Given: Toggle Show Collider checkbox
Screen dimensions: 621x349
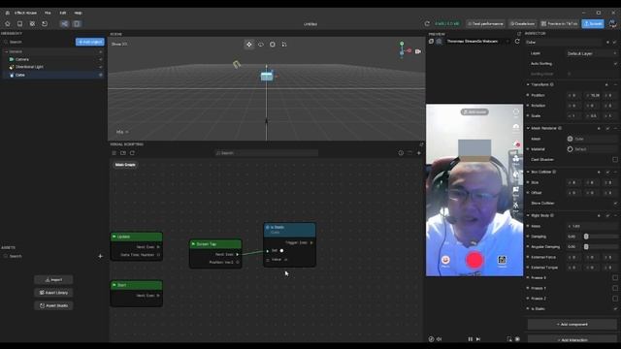Looking at the screenshot, I should [x=615, y=203].
